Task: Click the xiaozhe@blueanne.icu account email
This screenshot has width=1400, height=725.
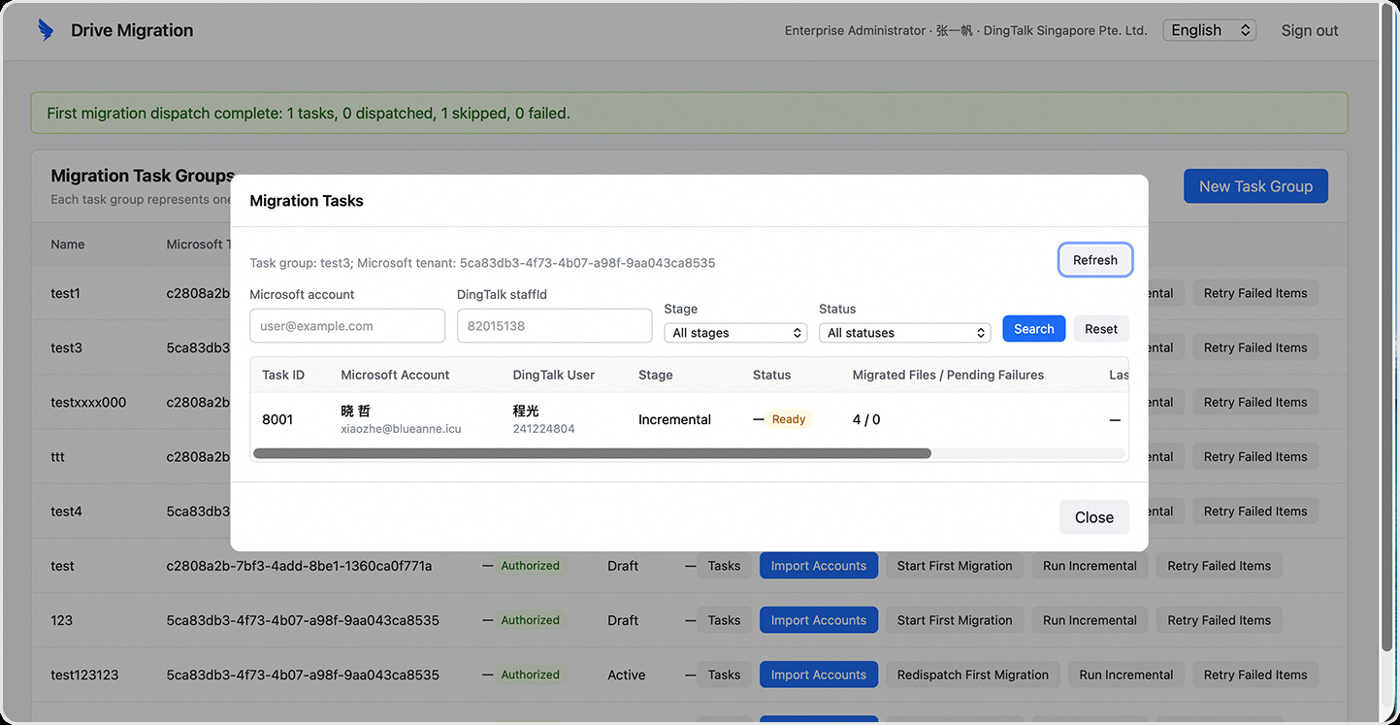Action: tap(401, 429)
